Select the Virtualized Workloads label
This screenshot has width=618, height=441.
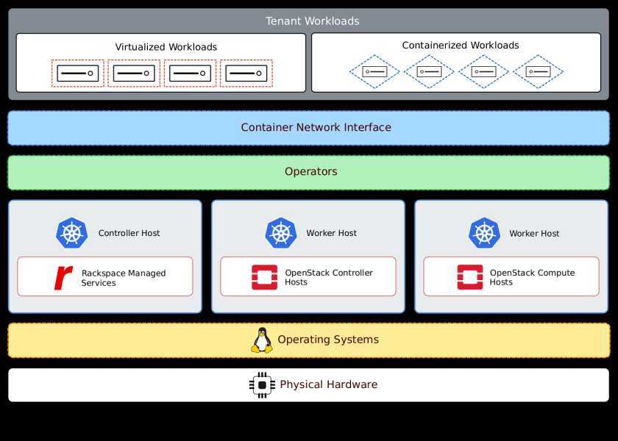166,46
